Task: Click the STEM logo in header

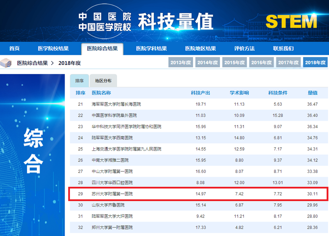Action: 291,21
